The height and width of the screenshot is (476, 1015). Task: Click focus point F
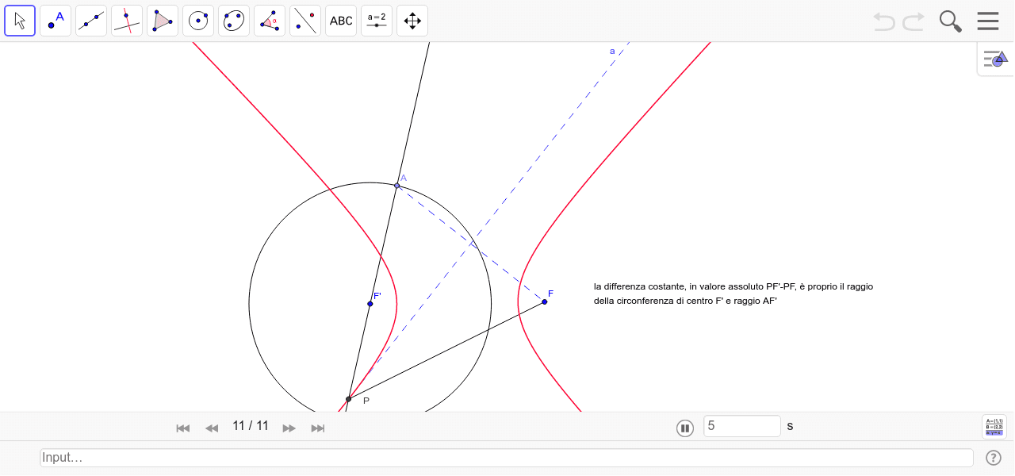click(545, 301)
